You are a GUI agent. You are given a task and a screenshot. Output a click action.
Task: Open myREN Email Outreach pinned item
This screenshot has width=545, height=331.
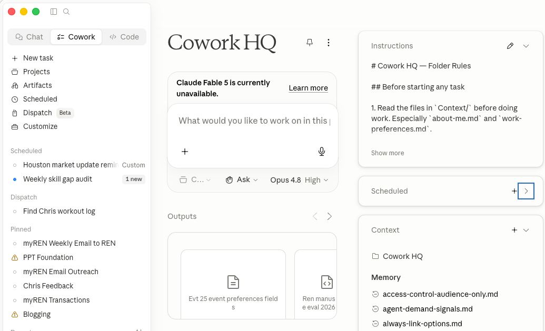(x=61, y=272)
